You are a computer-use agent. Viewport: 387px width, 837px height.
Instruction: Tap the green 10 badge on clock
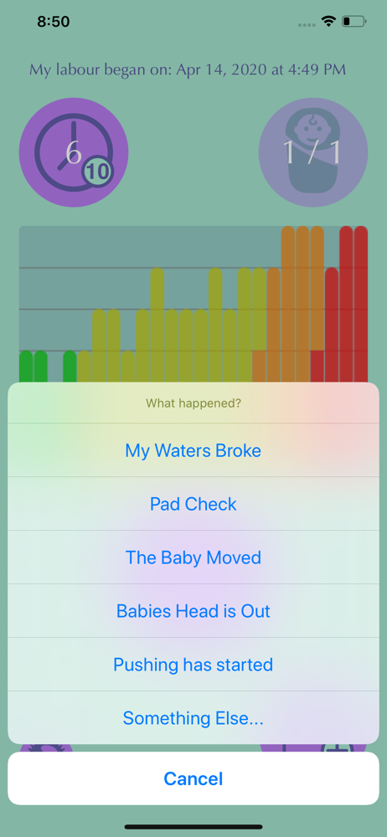point(98,172)
